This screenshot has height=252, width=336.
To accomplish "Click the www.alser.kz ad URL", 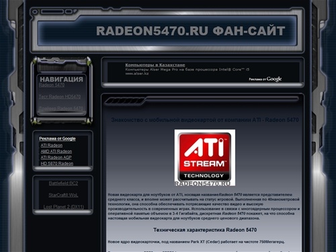I will tap(136, 73).
